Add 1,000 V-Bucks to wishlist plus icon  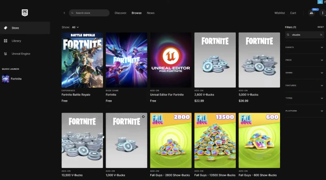pyautogui.click(x=143, y=117)
